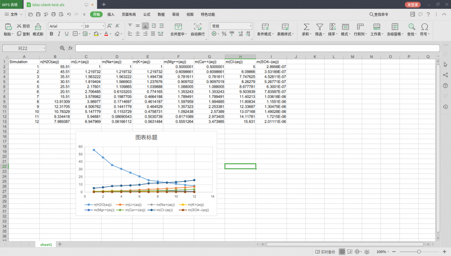Toggle 自动换行 wrap text

pyautogui.click(x=198, y=30)
